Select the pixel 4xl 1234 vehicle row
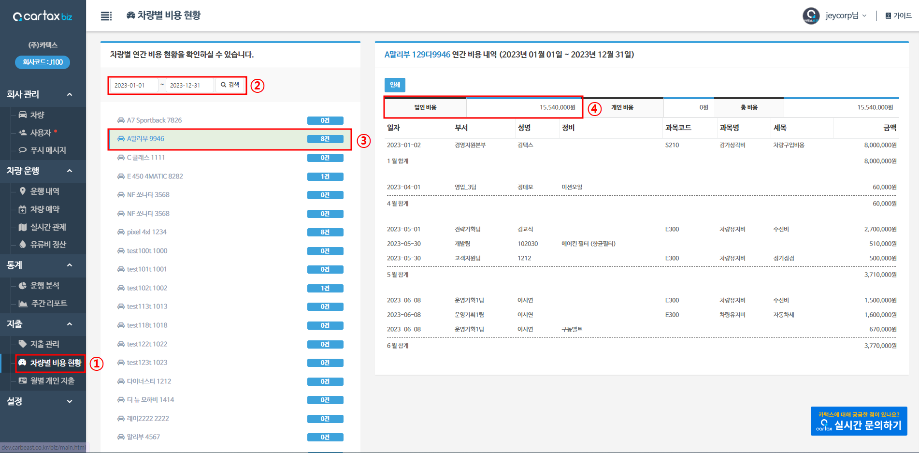The height and width of the screenshot is (453, 919). click(x=230, y=232)
